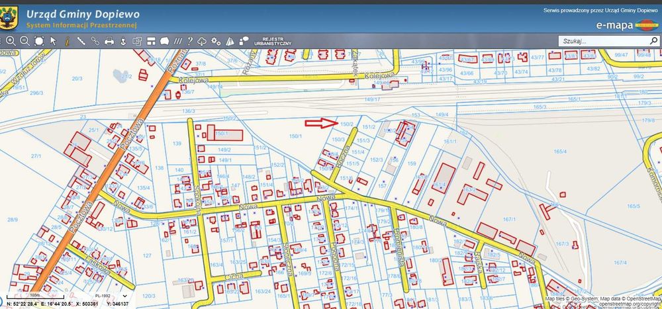662x309 pixels.
Task: Click parcel label 159 on map
Action: 412,163
